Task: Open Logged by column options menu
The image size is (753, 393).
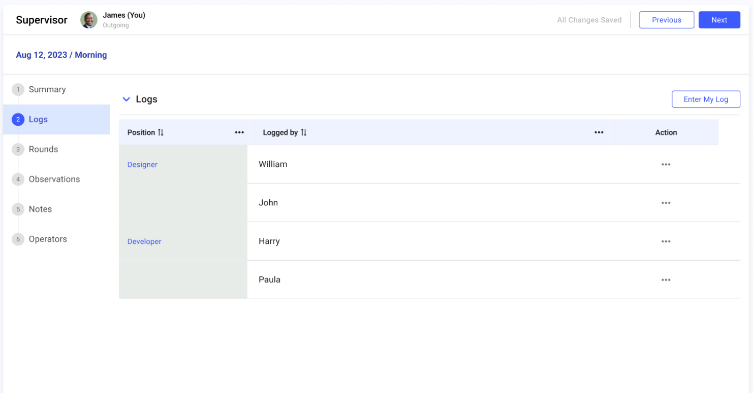Action: tap(599, 132)
